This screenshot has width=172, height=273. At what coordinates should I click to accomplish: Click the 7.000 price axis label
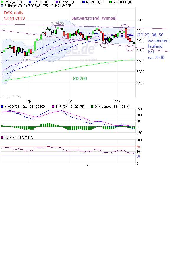(140, 50)
